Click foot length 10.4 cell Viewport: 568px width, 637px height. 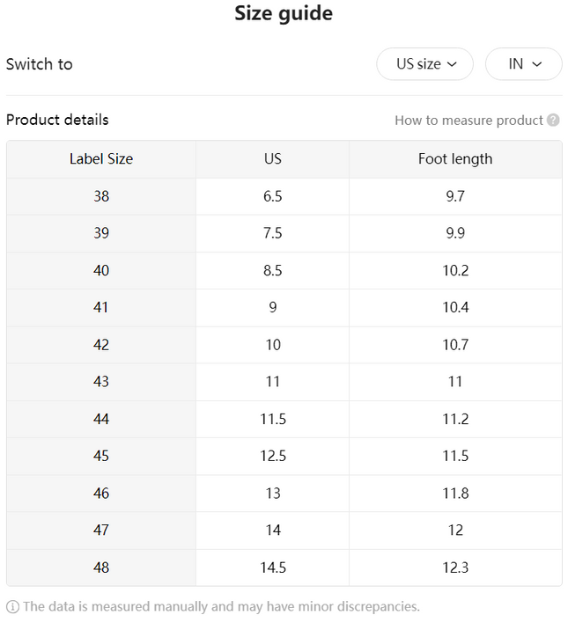click(x=455, y=308)
